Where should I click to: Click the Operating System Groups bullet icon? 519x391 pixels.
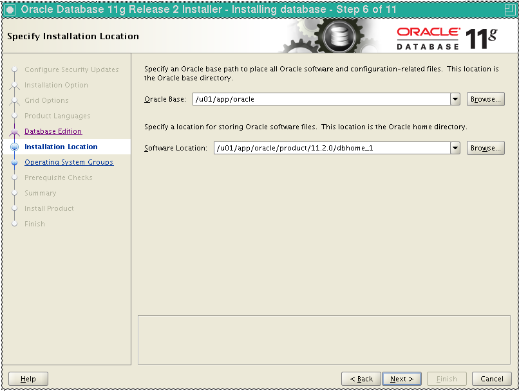click(15, 162)
